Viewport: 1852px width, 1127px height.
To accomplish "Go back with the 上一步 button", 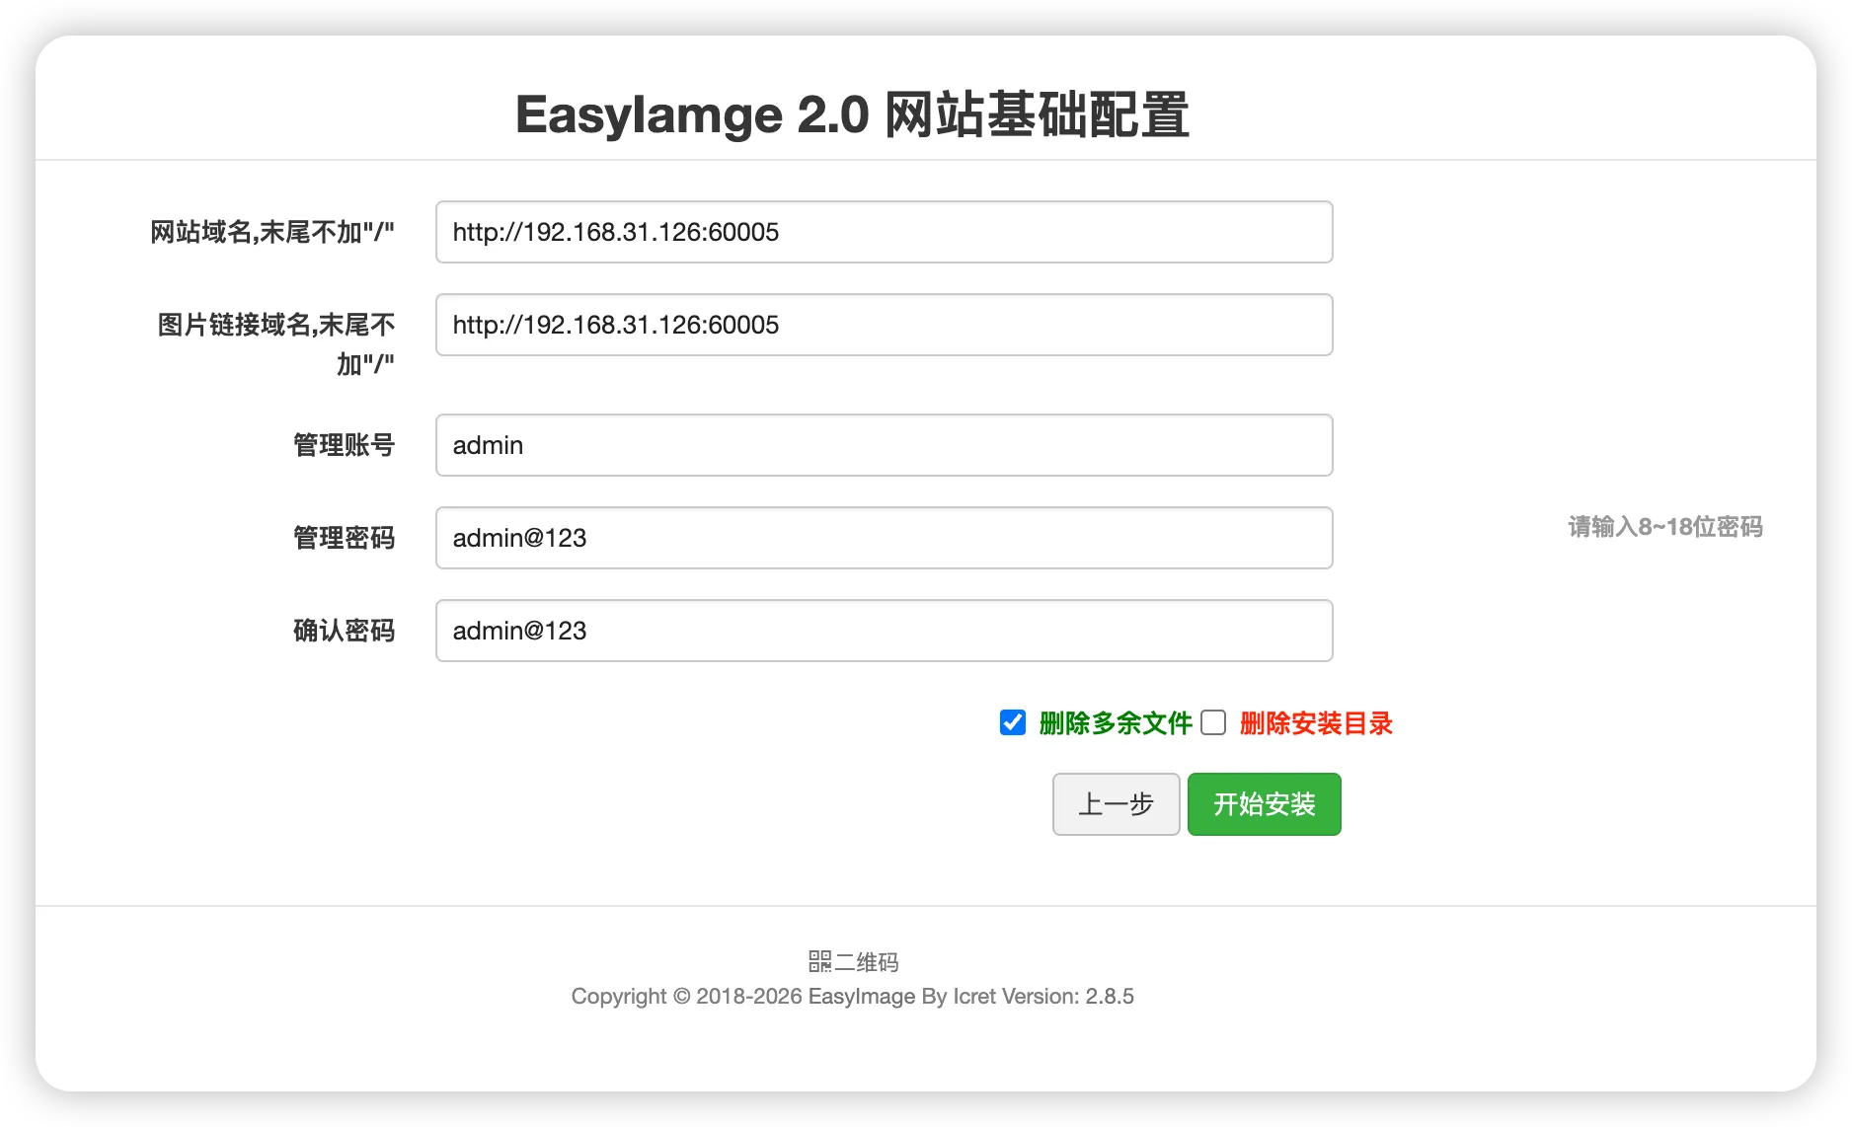I will [x=1116, y=804].
